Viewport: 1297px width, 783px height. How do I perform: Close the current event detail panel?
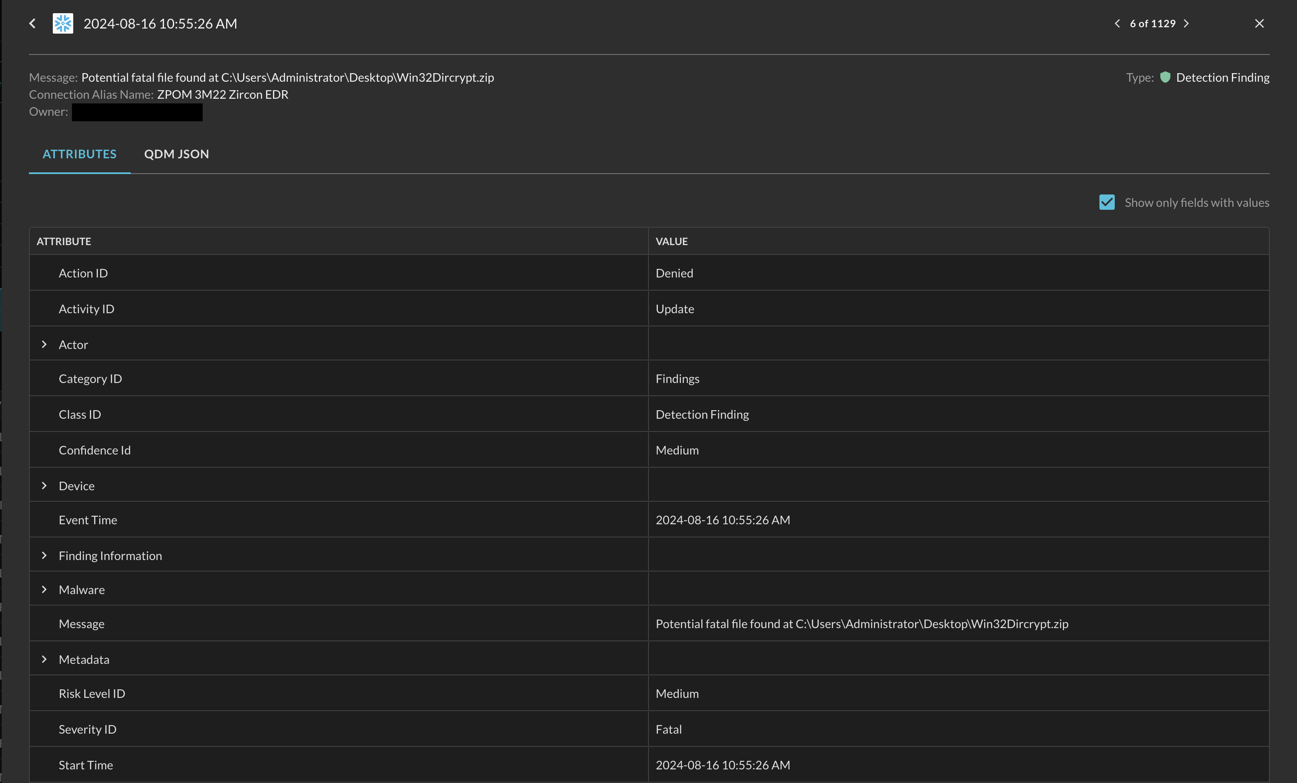1259,23
